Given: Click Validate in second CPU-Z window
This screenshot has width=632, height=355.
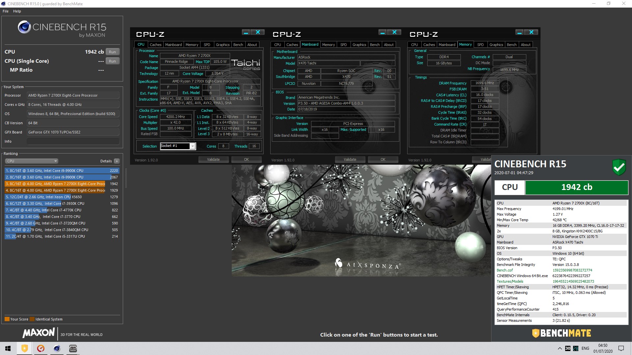Looking at the screenshot, I should 350,159.
